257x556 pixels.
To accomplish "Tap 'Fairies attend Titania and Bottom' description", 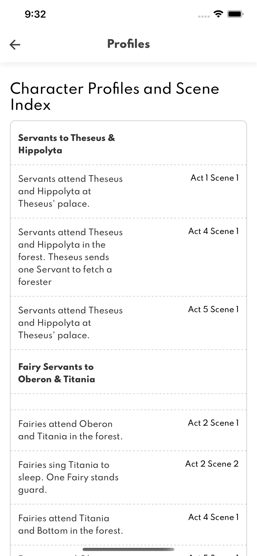I will pyautogui.click(x=71, y=524).
